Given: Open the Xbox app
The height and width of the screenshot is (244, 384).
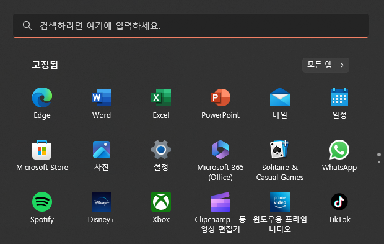Looking at the screenshot, I should [161, 202].
